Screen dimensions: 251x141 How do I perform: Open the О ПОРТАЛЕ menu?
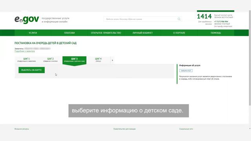point(179,33)
